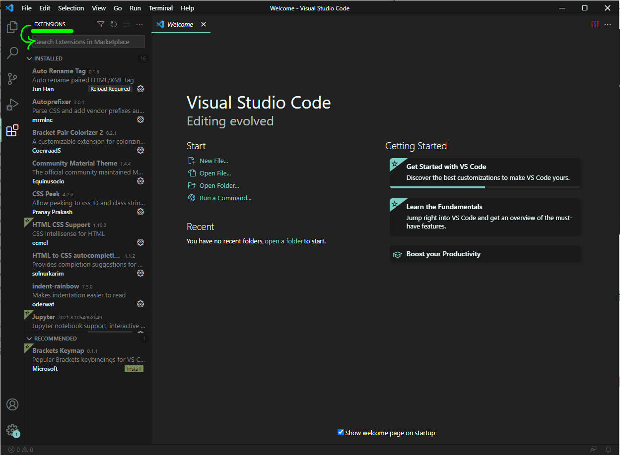Screen dimensions: 620x455
Task: Open manage gear for HTML to CSS autocompletion
Action: point(140,273)
